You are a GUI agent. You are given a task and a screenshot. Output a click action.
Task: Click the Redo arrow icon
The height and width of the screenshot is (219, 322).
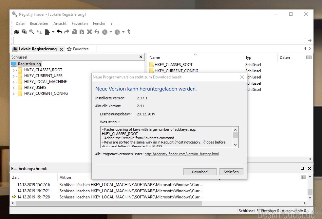[67, 32]
